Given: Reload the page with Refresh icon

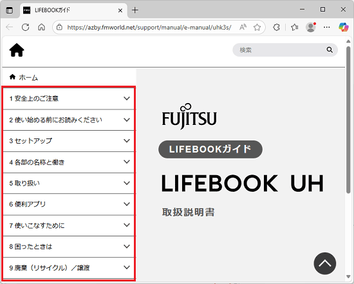Looking at the screenshot, I should point(26,27).
